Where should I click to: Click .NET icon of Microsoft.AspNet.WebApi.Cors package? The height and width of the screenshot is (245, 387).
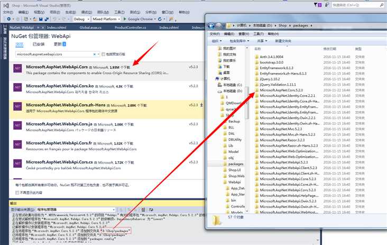pos(17,68)
